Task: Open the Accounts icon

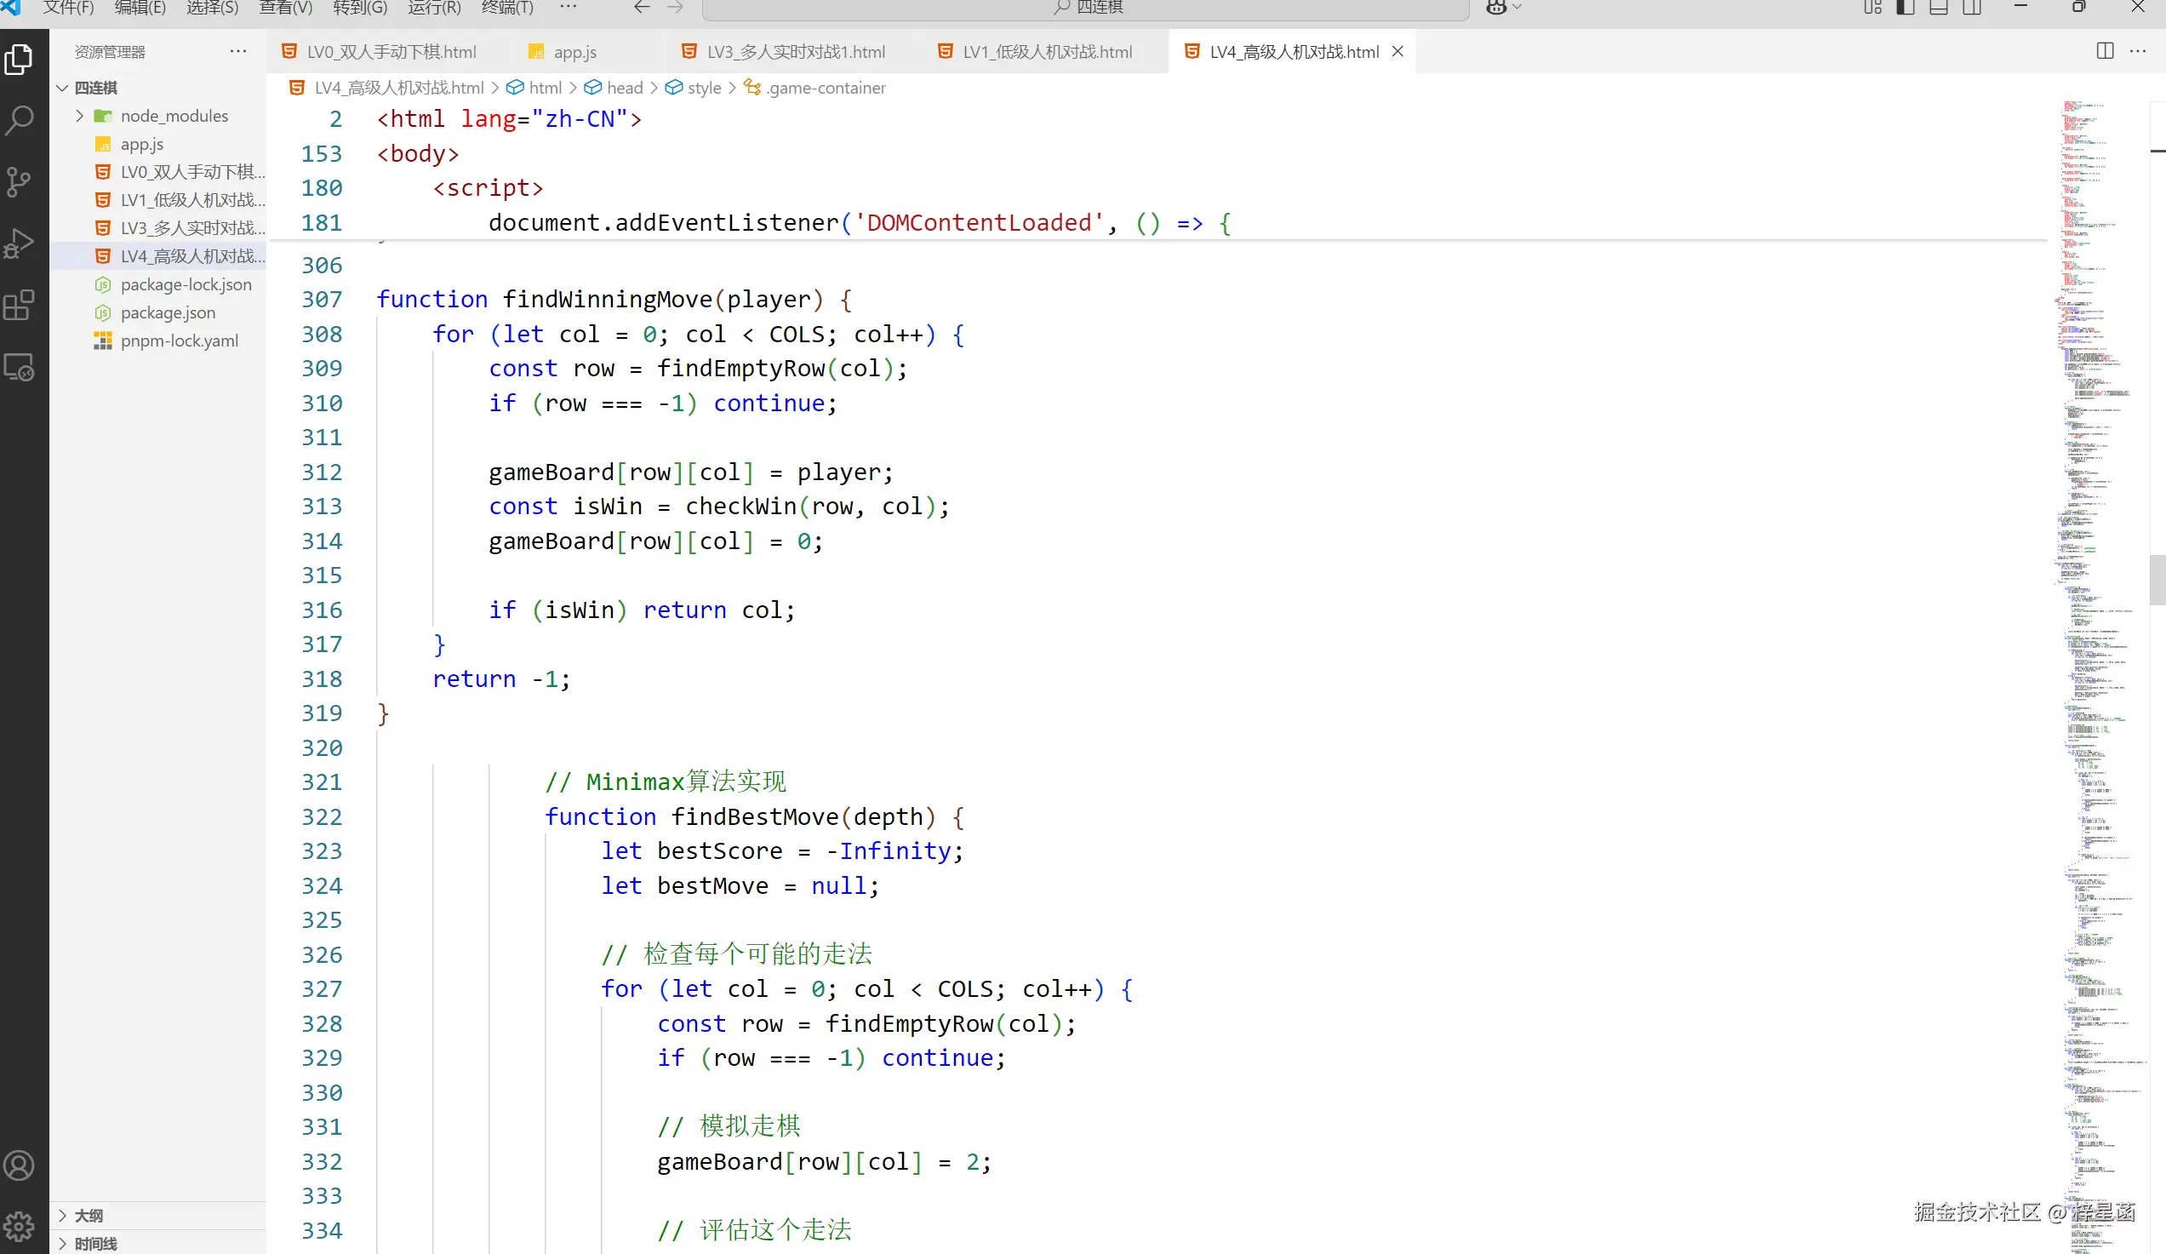Action: tap(19, 1165)
